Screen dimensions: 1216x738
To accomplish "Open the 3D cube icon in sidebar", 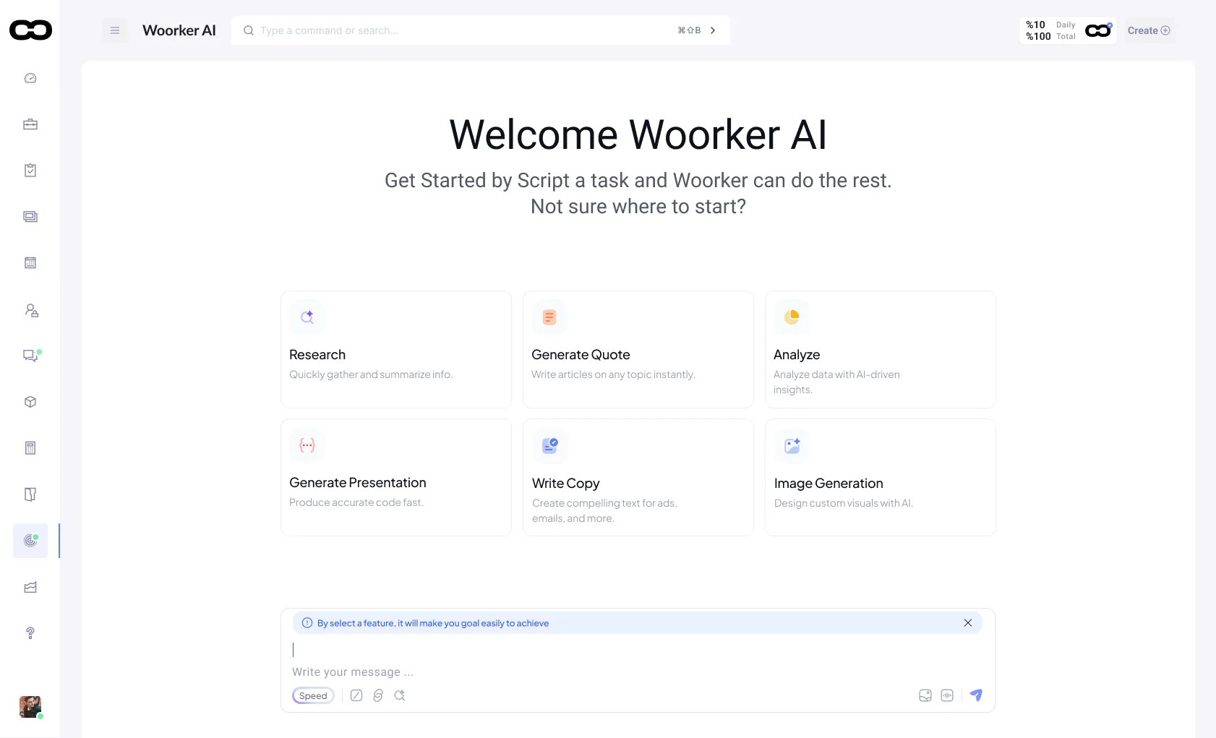I will tap(30, 402).
